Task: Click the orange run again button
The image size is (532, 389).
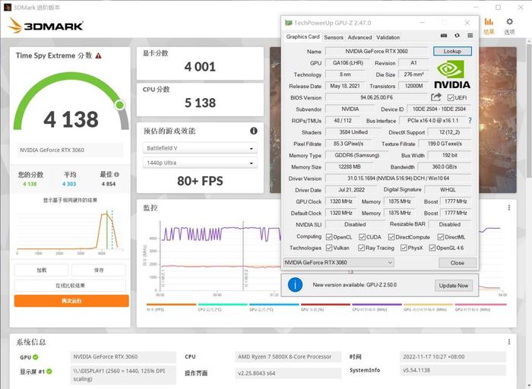Action: (x=71, y=301)
